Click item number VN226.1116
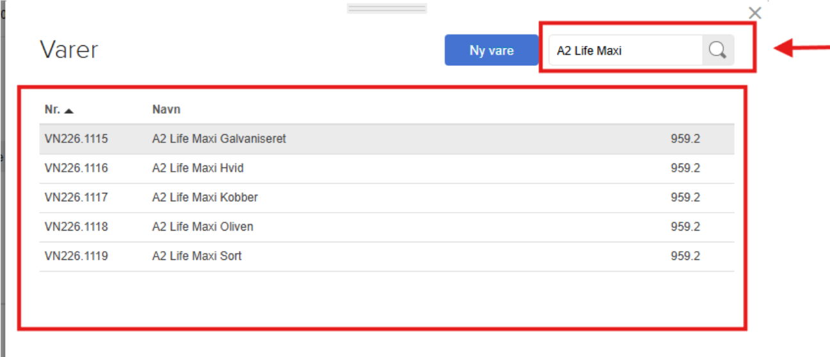This screenshot has height=357, width=830. pyautogui.click(x=76, y=168)
